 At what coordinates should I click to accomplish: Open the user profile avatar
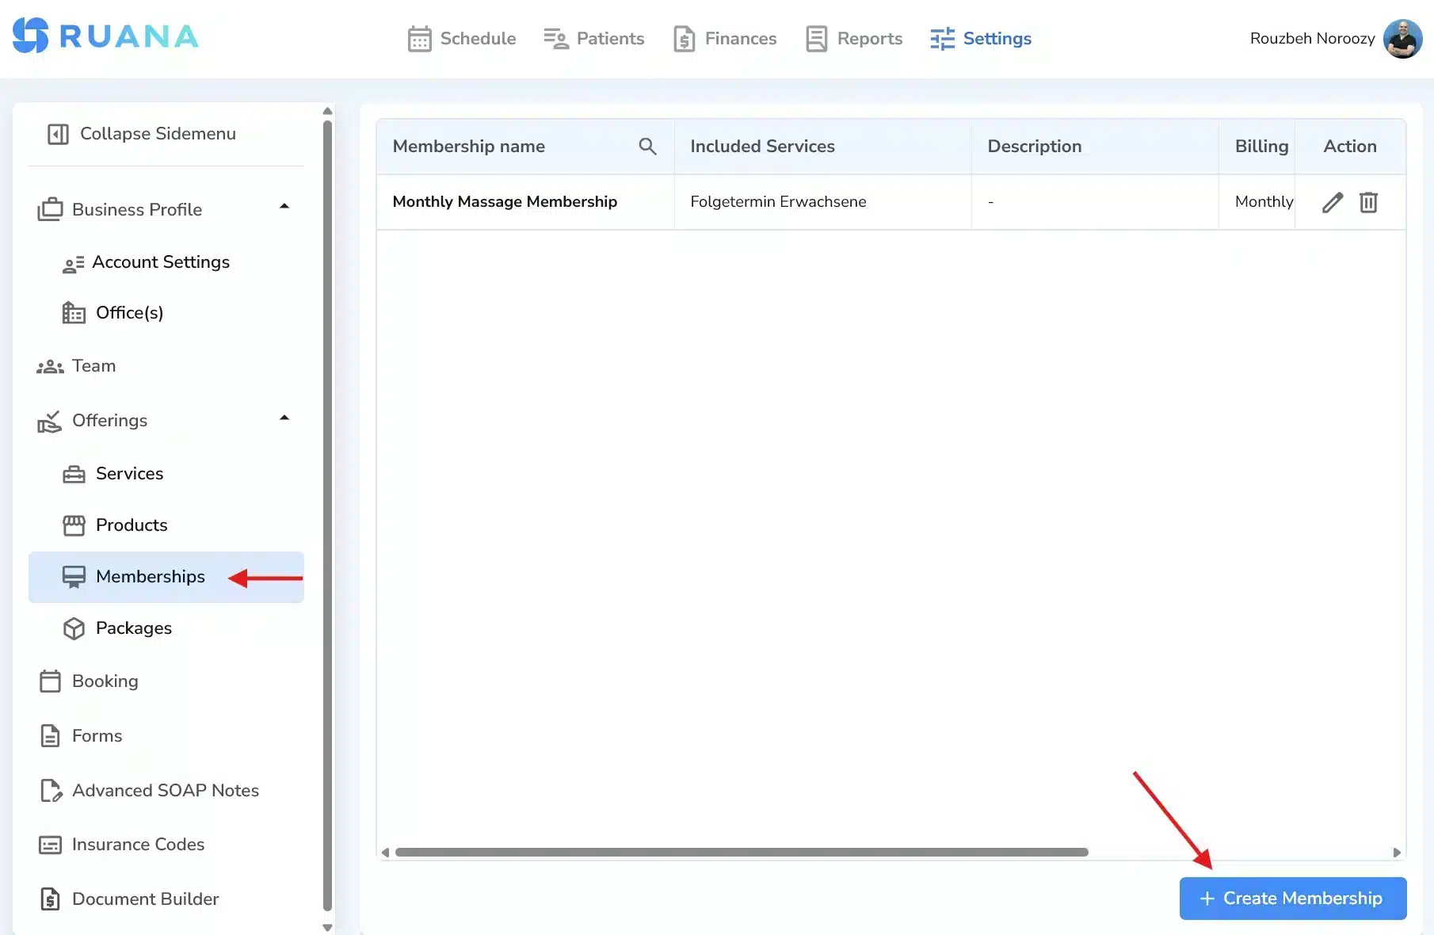click(x=1402, y=39)
